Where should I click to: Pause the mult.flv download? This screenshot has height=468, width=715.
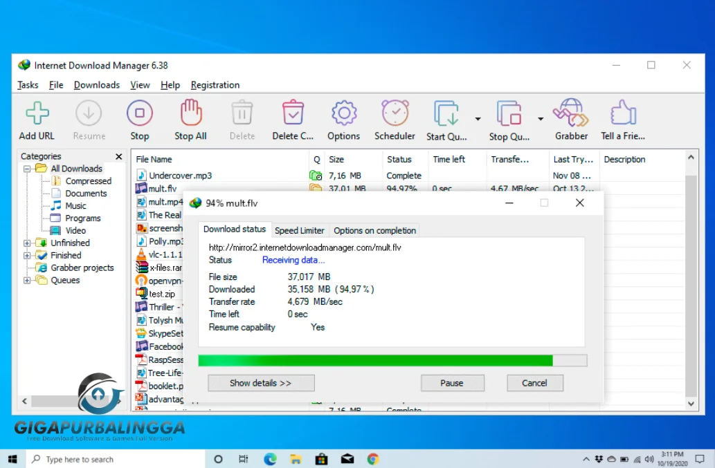(x=453, y=383)
